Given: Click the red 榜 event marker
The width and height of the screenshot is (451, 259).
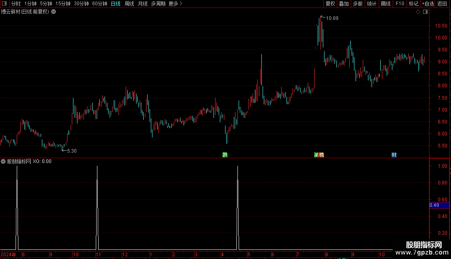Looking at the screenshot, I should 321,155.
